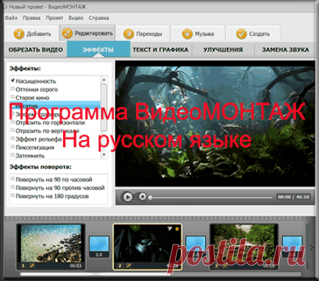The width and height of the screenshot is (319, 281).
Task: Go to the Создать step tab
Action: pyautogui.click(x=253, y=34)
